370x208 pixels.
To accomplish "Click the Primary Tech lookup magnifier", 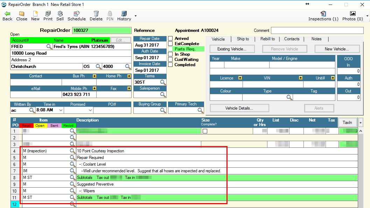I will coord(200,110).
